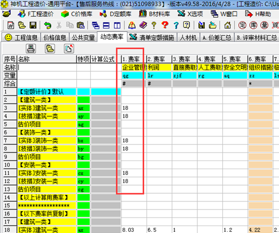Select row 7 [实体]装饰一类 name cell

(x=47, y=140)
